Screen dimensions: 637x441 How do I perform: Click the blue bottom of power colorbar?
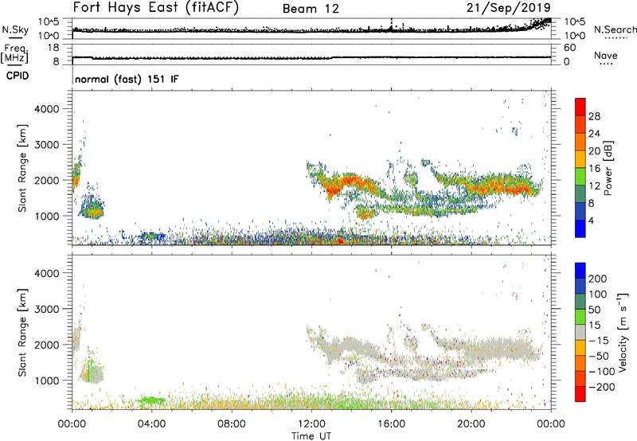[580, 228]
